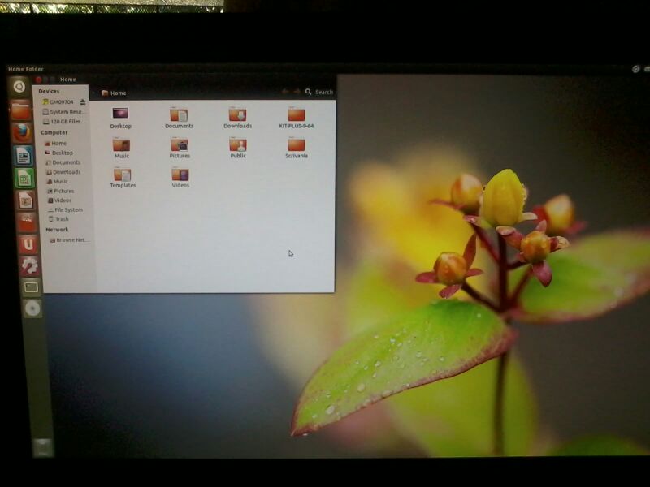This screenshot has width=650, height=487.
Task: Close the Home window with red button
Action: tap(38, 80)
